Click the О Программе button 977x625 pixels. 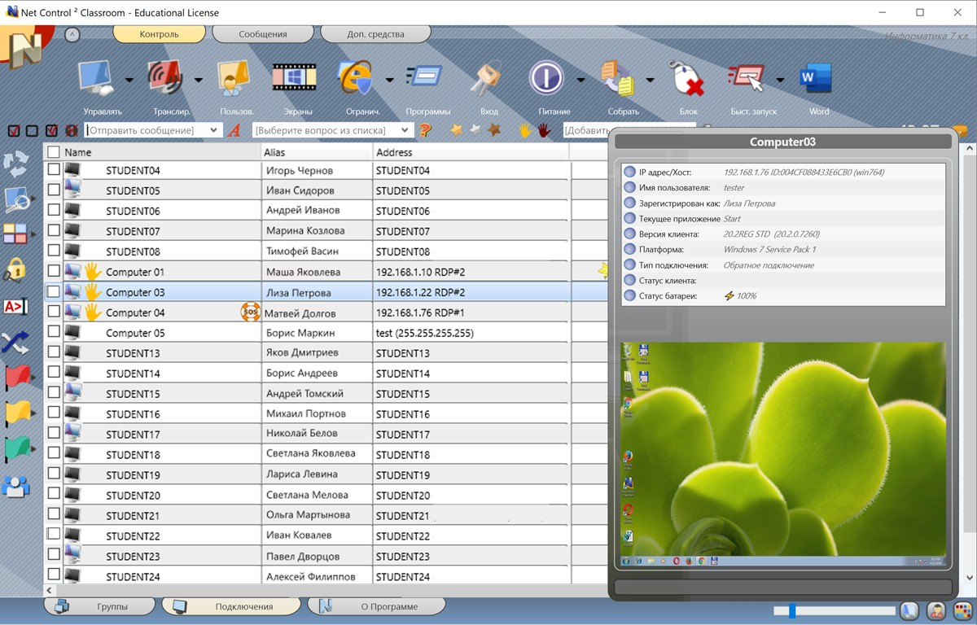[377, 606]
